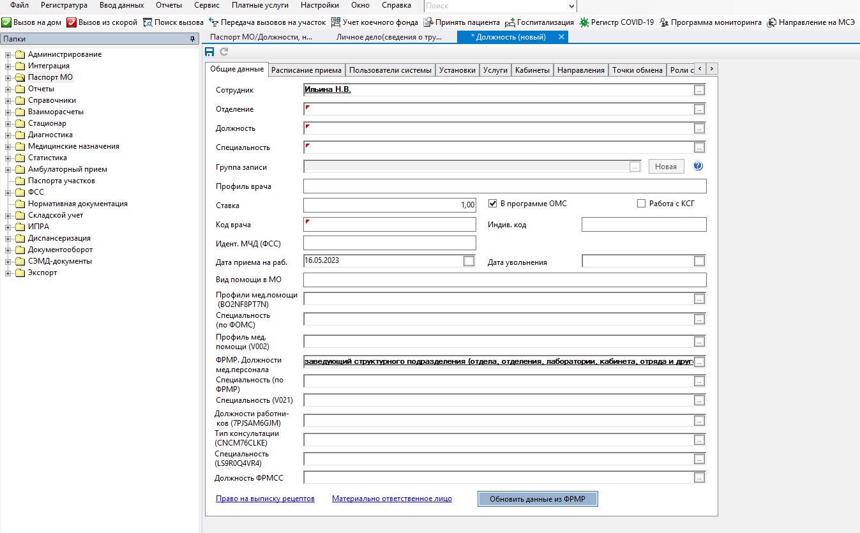Close the Должность (новый) tab
Screen dimensions: 860x533
(x=561, y=37)
